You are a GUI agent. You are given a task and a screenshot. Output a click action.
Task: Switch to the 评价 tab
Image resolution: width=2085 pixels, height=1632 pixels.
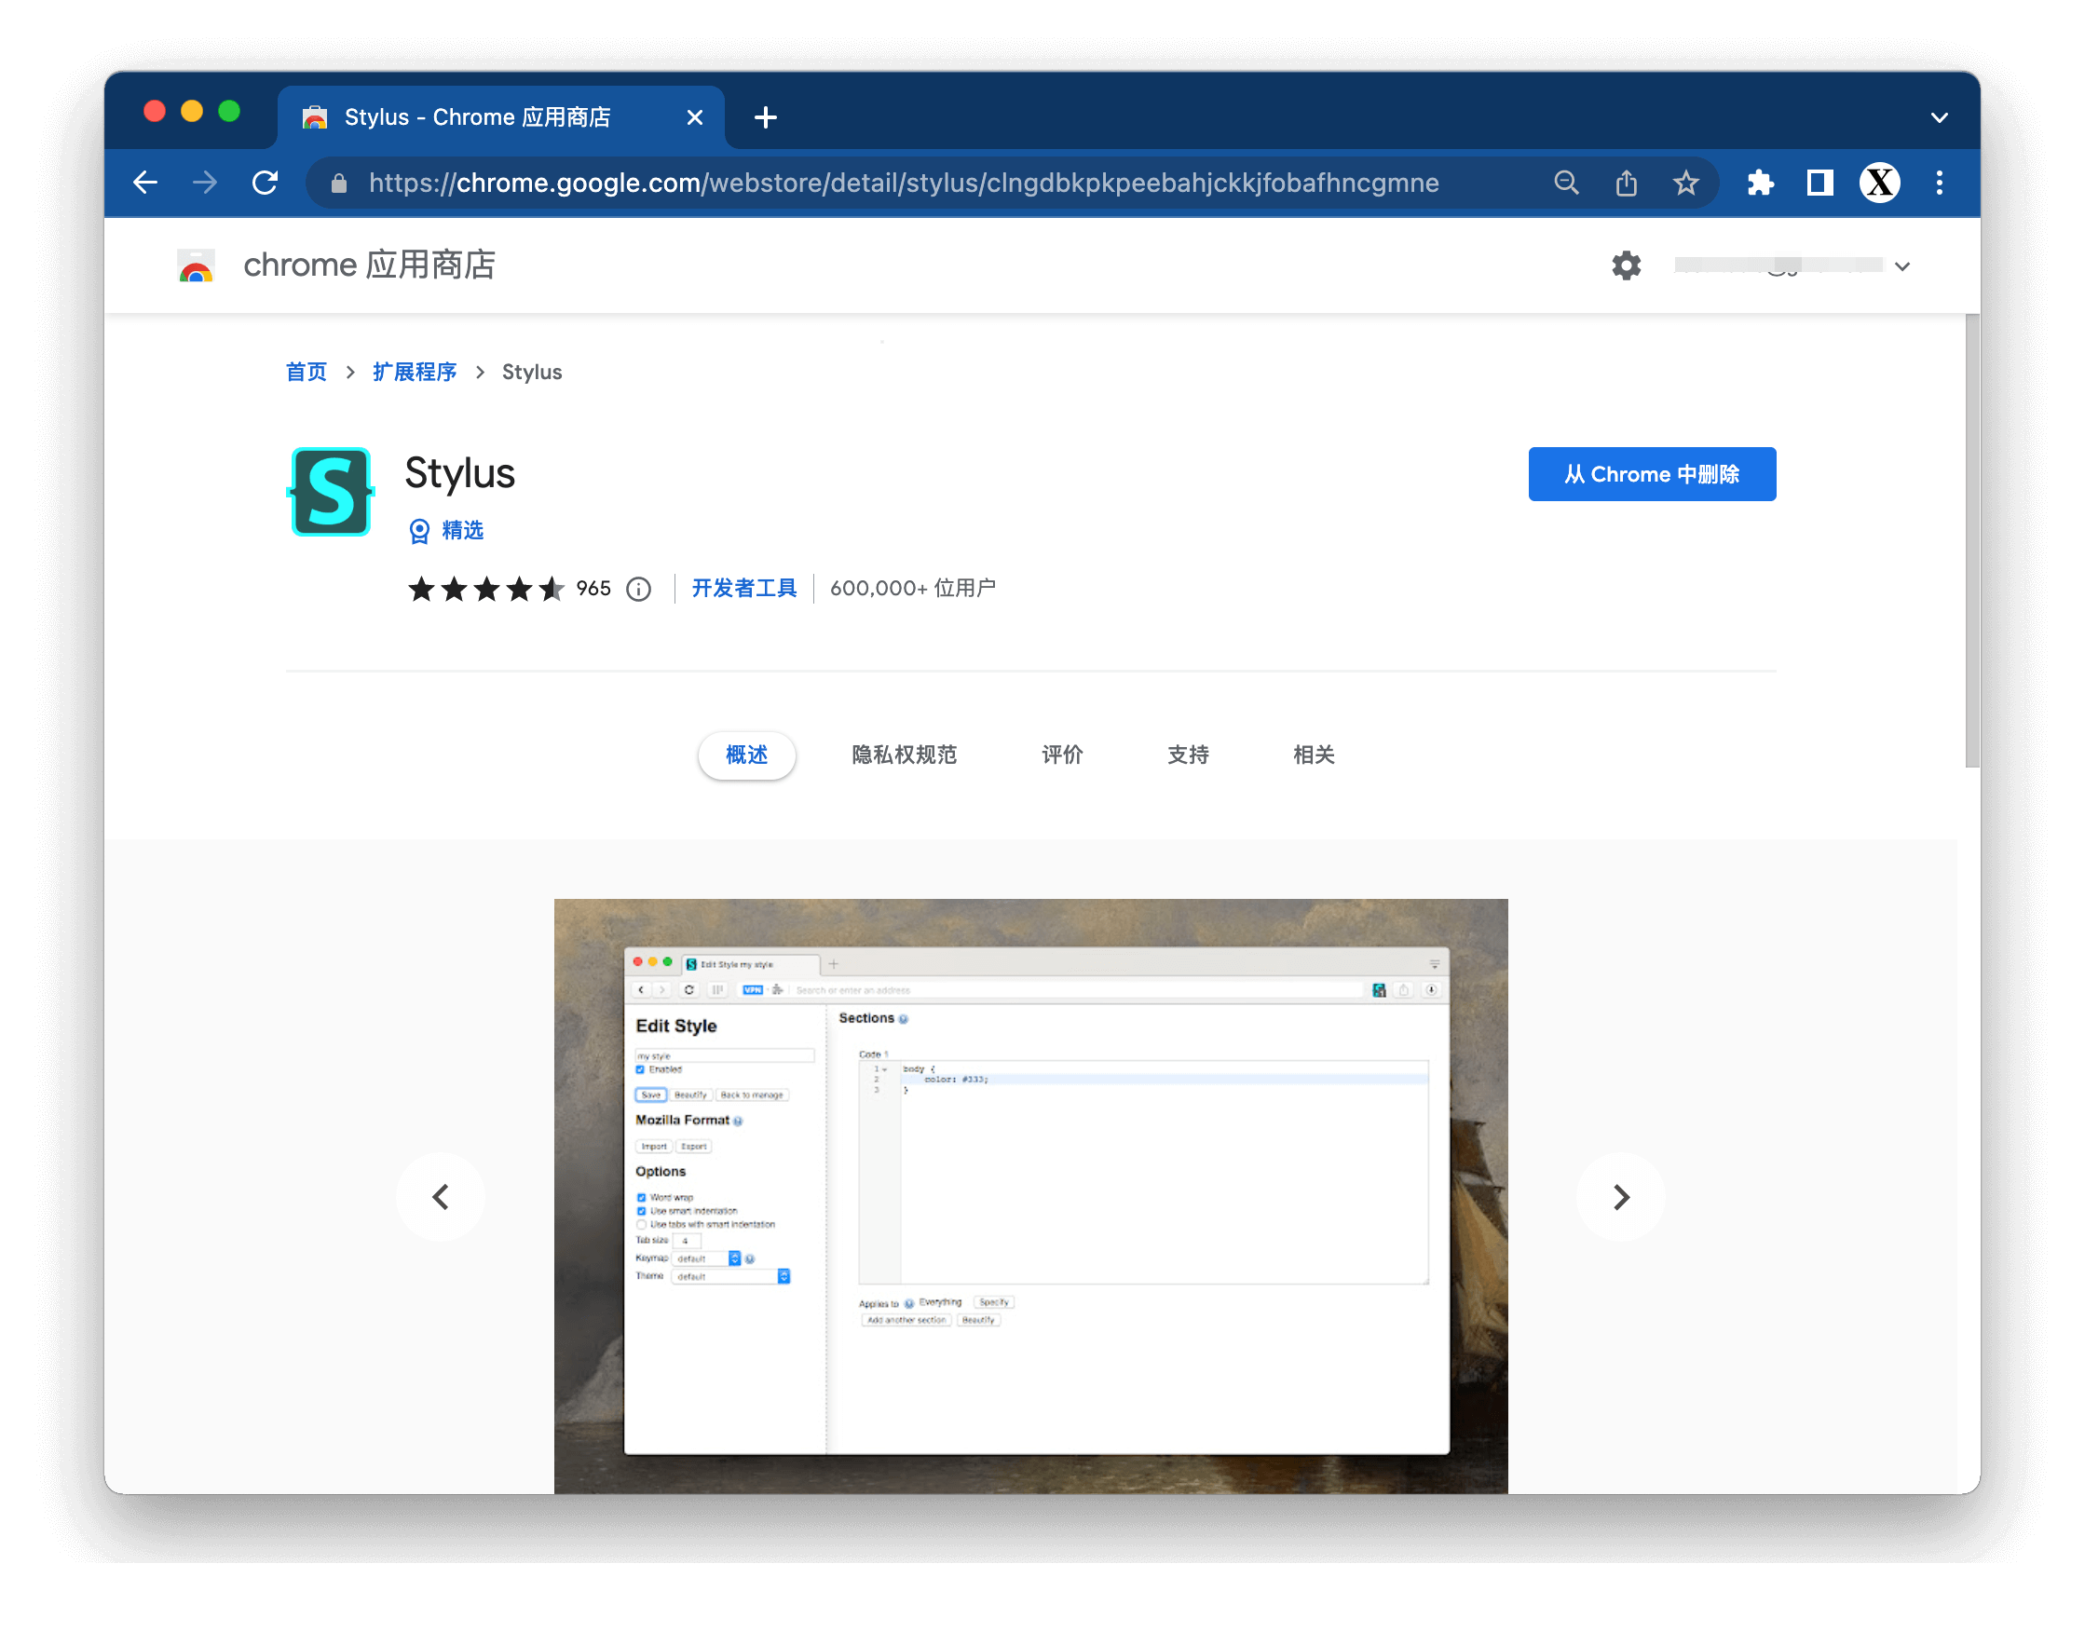click(x=1062, y=755)
